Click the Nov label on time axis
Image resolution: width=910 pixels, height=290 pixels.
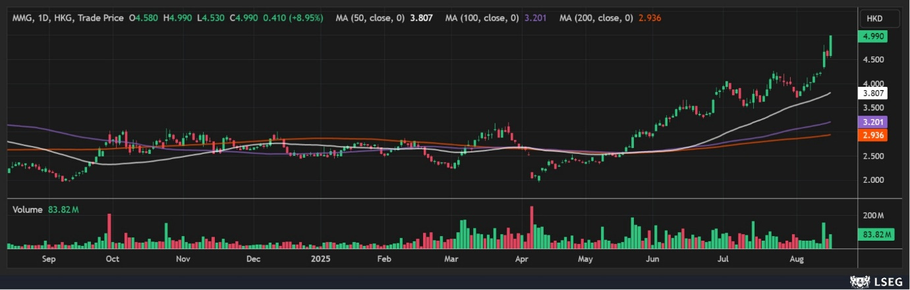click(183, 260)
